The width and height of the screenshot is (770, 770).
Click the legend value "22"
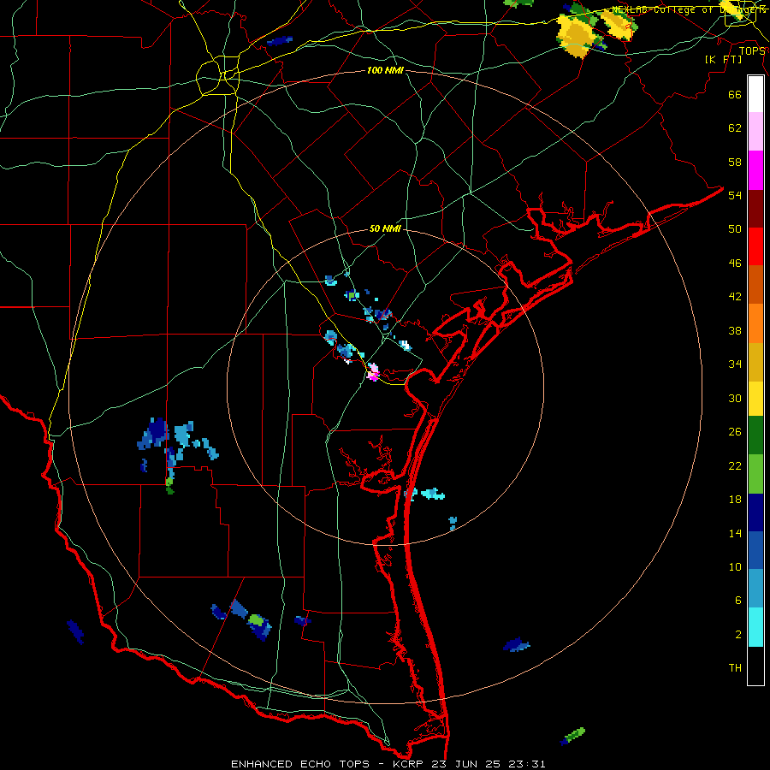tap(735, 465)
